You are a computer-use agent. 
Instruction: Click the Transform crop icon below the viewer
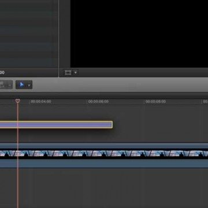(x=68, y=73)
